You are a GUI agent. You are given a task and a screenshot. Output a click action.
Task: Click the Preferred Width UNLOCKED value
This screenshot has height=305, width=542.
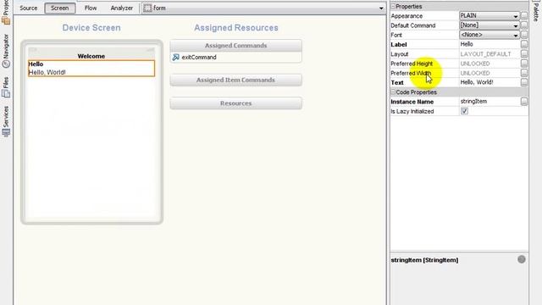pyautogui.click(x=475, y=73)
